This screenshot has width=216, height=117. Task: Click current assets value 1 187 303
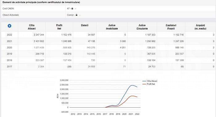click(150, 35)
